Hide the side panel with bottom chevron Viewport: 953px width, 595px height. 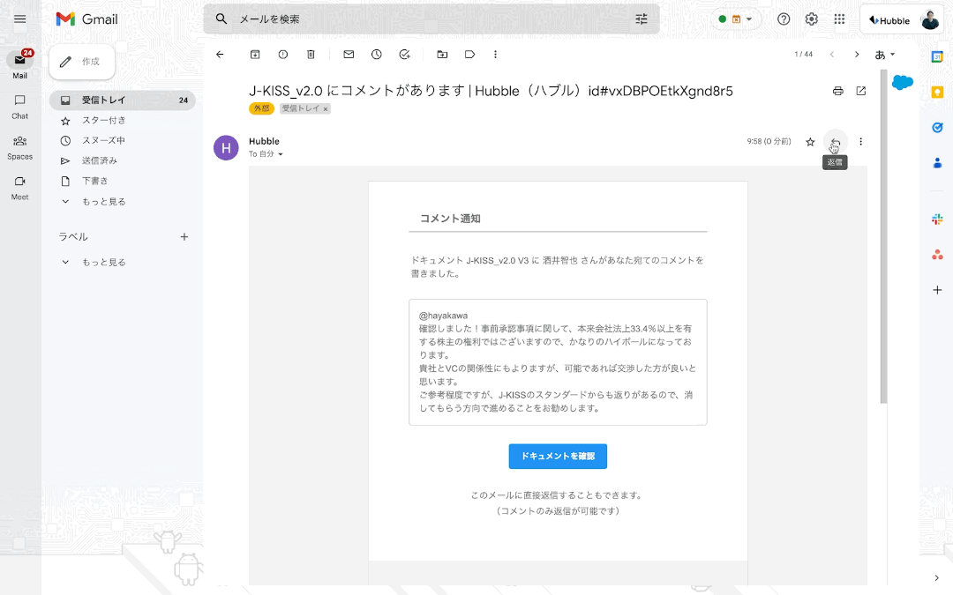point(936,578)
